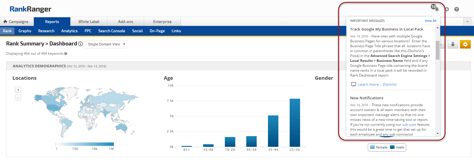This screenshot has height=160, width=474.
Task: Open the orange report settings gear
Action: (x=465, y=44)
